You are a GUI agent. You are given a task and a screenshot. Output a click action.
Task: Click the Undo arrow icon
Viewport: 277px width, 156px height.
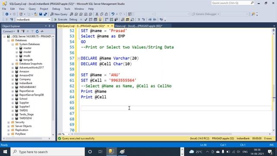click(113, 14)
